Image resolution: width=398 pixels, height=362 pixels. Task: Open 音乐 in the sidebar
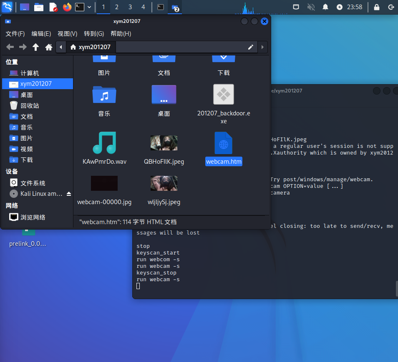point(38,127)
